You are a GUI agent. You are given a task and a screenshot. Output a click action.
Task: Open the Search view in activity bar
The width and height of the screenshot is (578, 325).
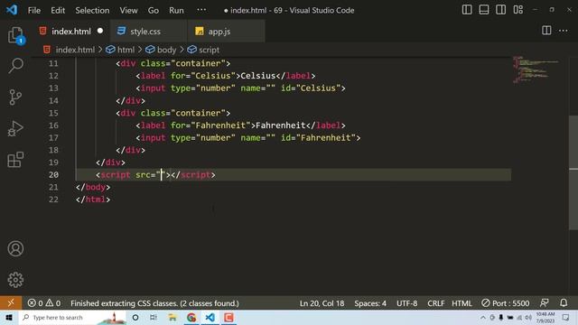pyautogui.click(x=15, y=66)
